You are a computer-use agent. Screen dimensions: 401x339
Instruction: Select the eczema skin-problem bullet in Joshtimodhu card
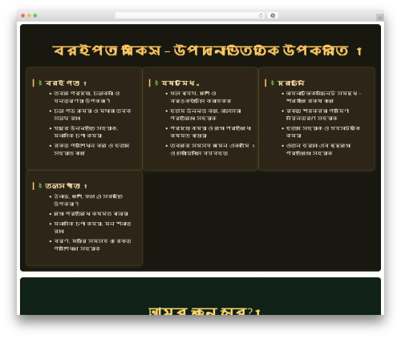213,149
